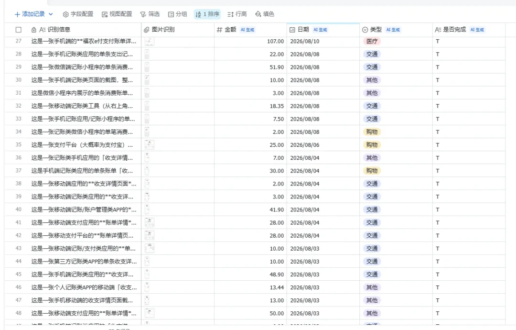Click the AI 生成 badge on 日期 column
The width and height of the screenshot is (516, 330).
click(320, 30)
